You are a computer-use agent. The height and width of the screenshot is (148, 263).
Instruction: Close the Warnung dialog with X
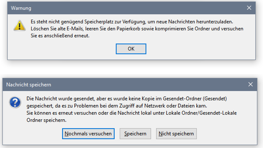coord(249,8)
